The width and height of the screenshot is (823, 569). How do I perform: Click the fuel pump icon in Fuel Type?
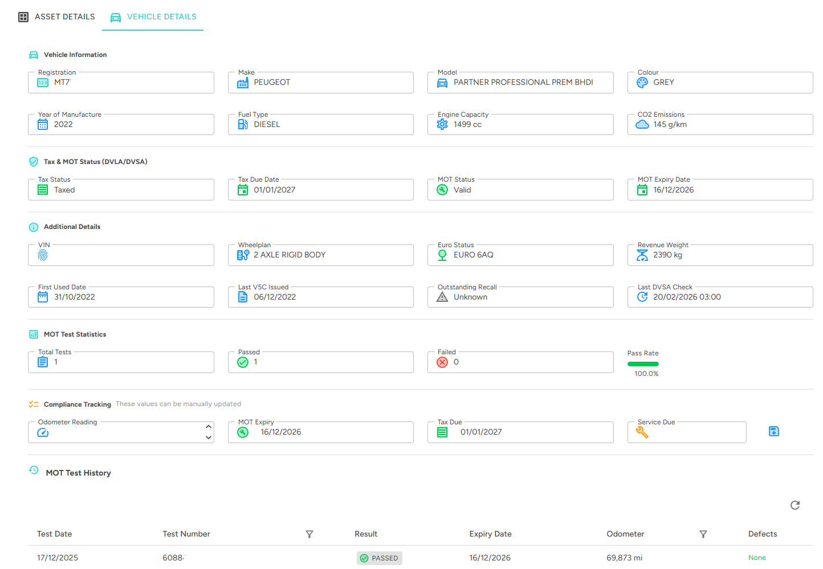243,124
